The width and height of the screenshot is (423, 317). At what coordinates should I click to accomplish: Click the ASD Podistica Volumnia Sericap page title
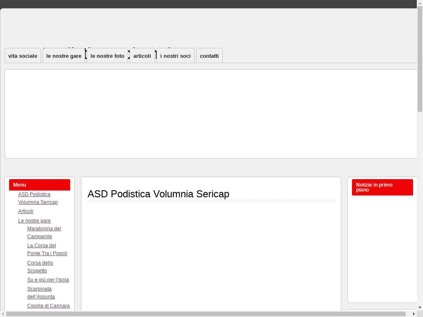point(158,194)
